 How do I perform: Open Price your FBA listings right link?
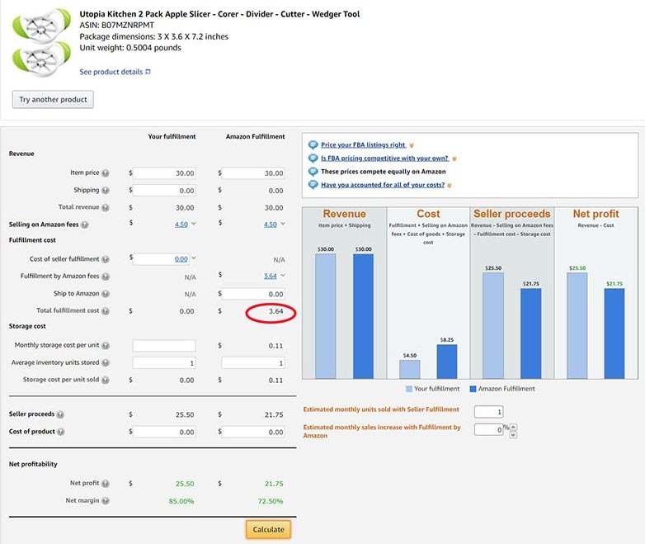(363, 145)
